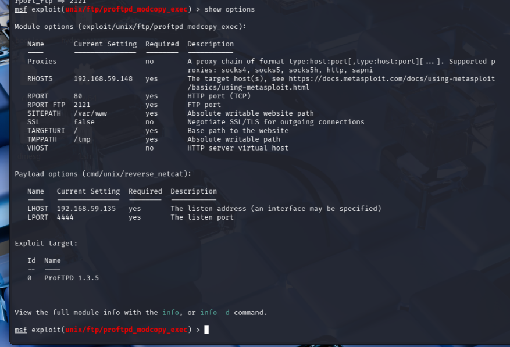
Task: Click the red module name in bottom prompt
Action: pyautogui.click(x=126, y=330)
